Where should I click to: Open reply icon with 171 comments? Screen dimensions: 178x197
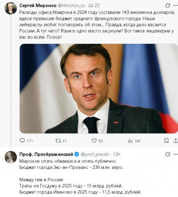click(x=22, y=140)
